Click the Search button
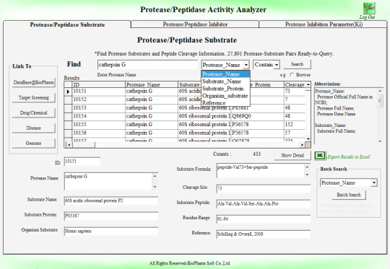This screenshot has width=390, height=269. point(298,64)
